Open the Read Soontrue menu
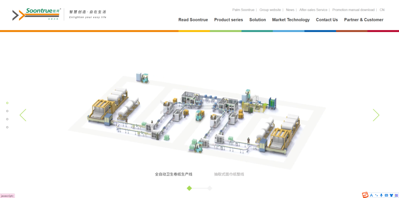399x198 pixels. point(193,20)
